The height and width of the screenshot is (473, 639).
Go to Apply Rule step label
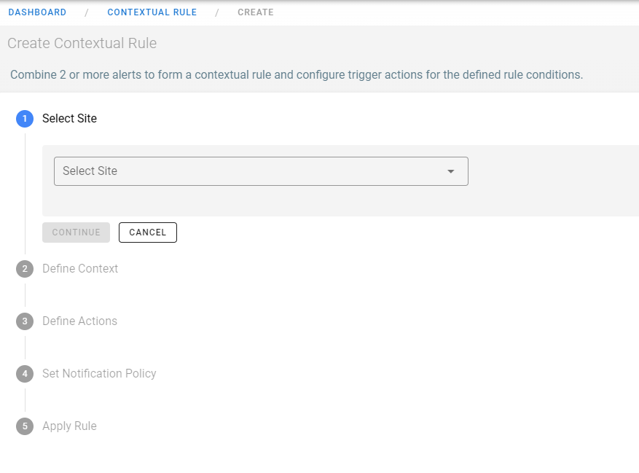click(x=69, y=426)
